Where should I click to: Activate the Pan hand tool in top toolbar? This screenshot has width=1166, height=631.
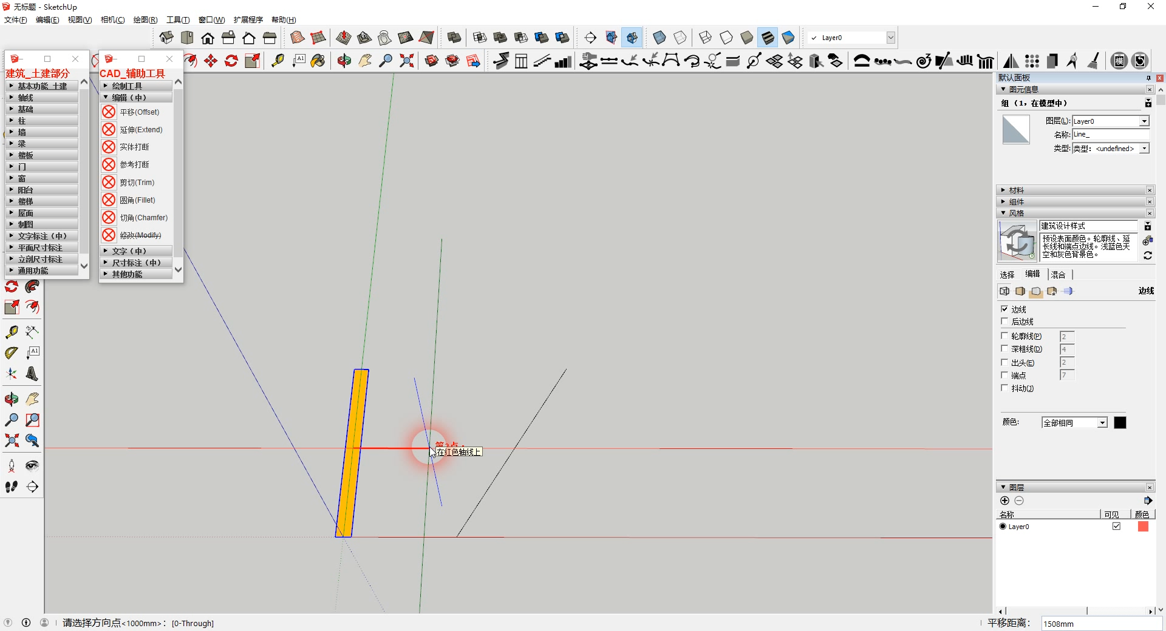pyautogui.click(x=365, y=61)
